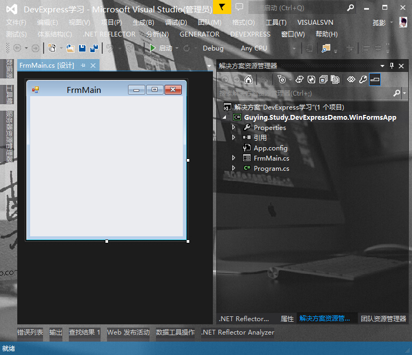This screenshot has width=412, height=355.
Task: Open the Debug configuration dropdown
Action: pyautogui.click(x=213, y=48)
